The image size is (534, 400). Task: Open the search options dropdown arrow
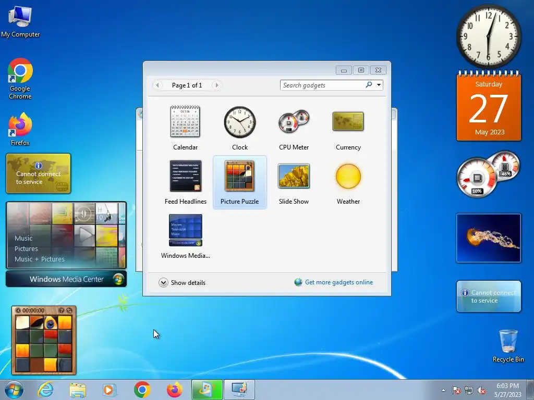click(x=379, y=85)
